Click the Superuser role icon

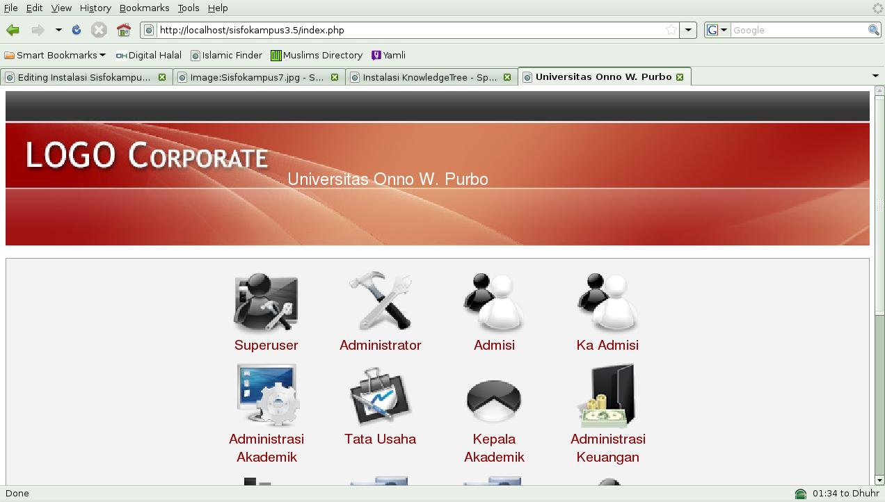pos(266,302)
